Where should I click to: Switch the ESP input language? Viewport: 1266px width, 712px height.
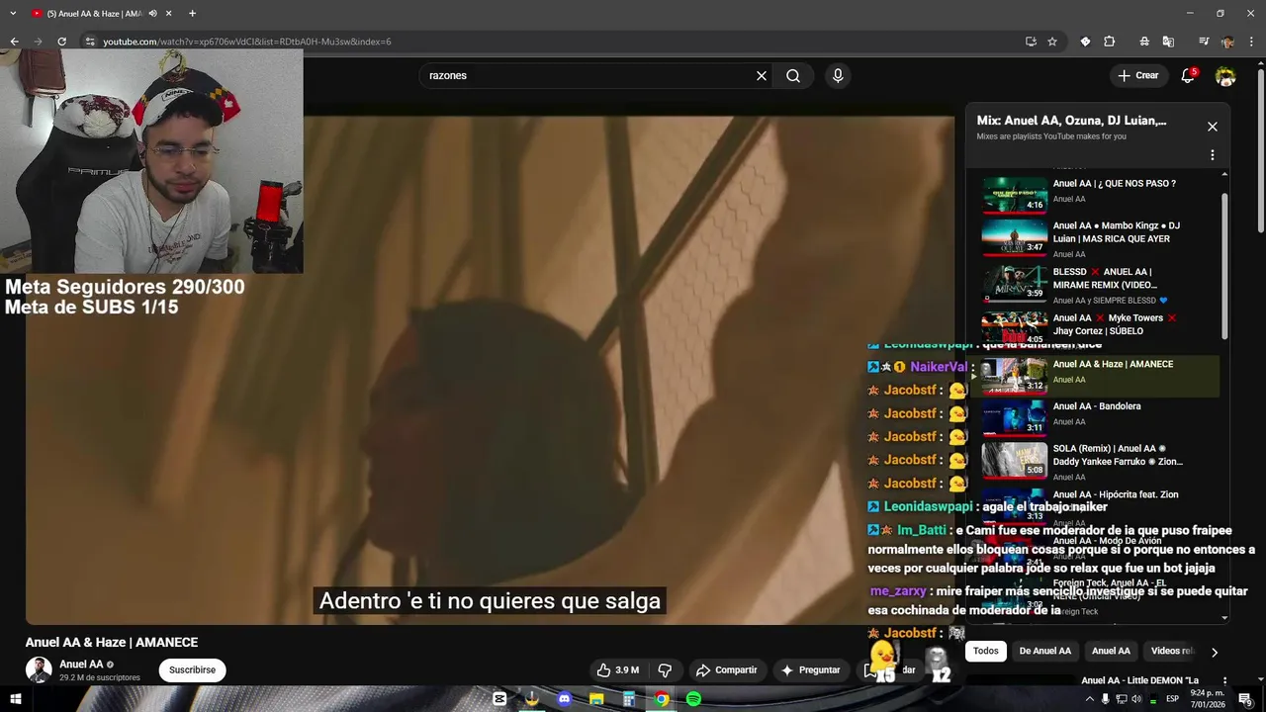click(x=1173, y=699)
